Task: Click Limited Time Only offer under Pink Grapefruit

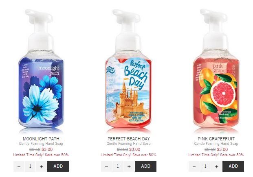Action: tap(216, 155)
